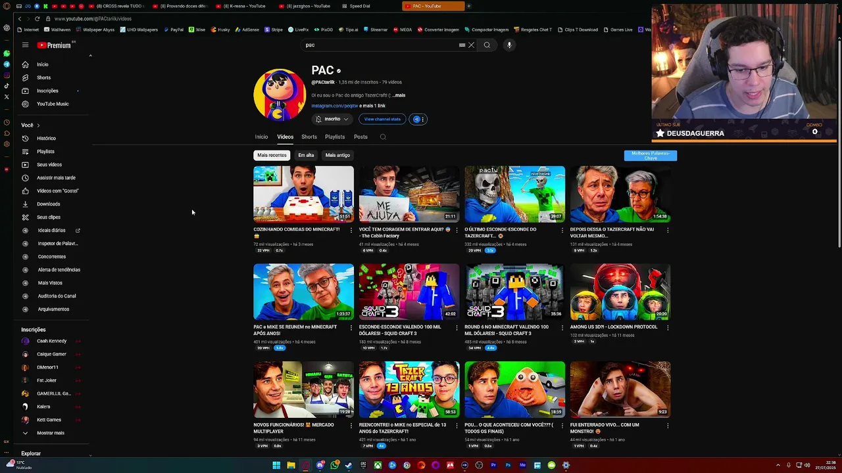842x473 pixels.
Task: Switch to channel Shorts tab
Action: (x=309, y=137)
